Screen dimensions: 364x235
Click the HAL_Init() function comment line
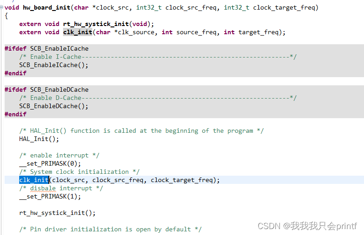(x=142, y=131)
